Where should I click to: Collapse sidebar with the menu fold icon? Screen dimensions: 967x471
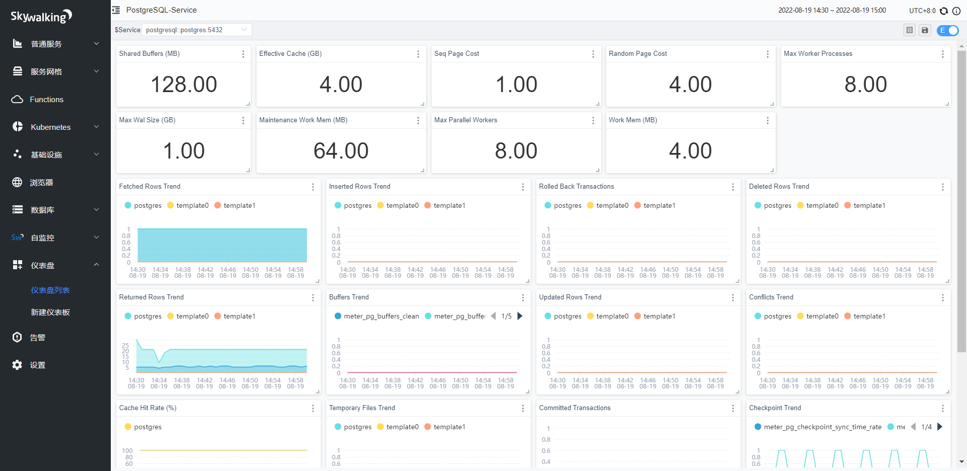tap(116, 10)
